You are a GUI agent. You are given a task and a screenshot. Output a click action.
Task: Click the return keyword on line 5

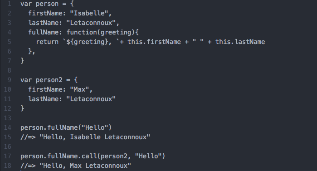[x=47, y=42]
